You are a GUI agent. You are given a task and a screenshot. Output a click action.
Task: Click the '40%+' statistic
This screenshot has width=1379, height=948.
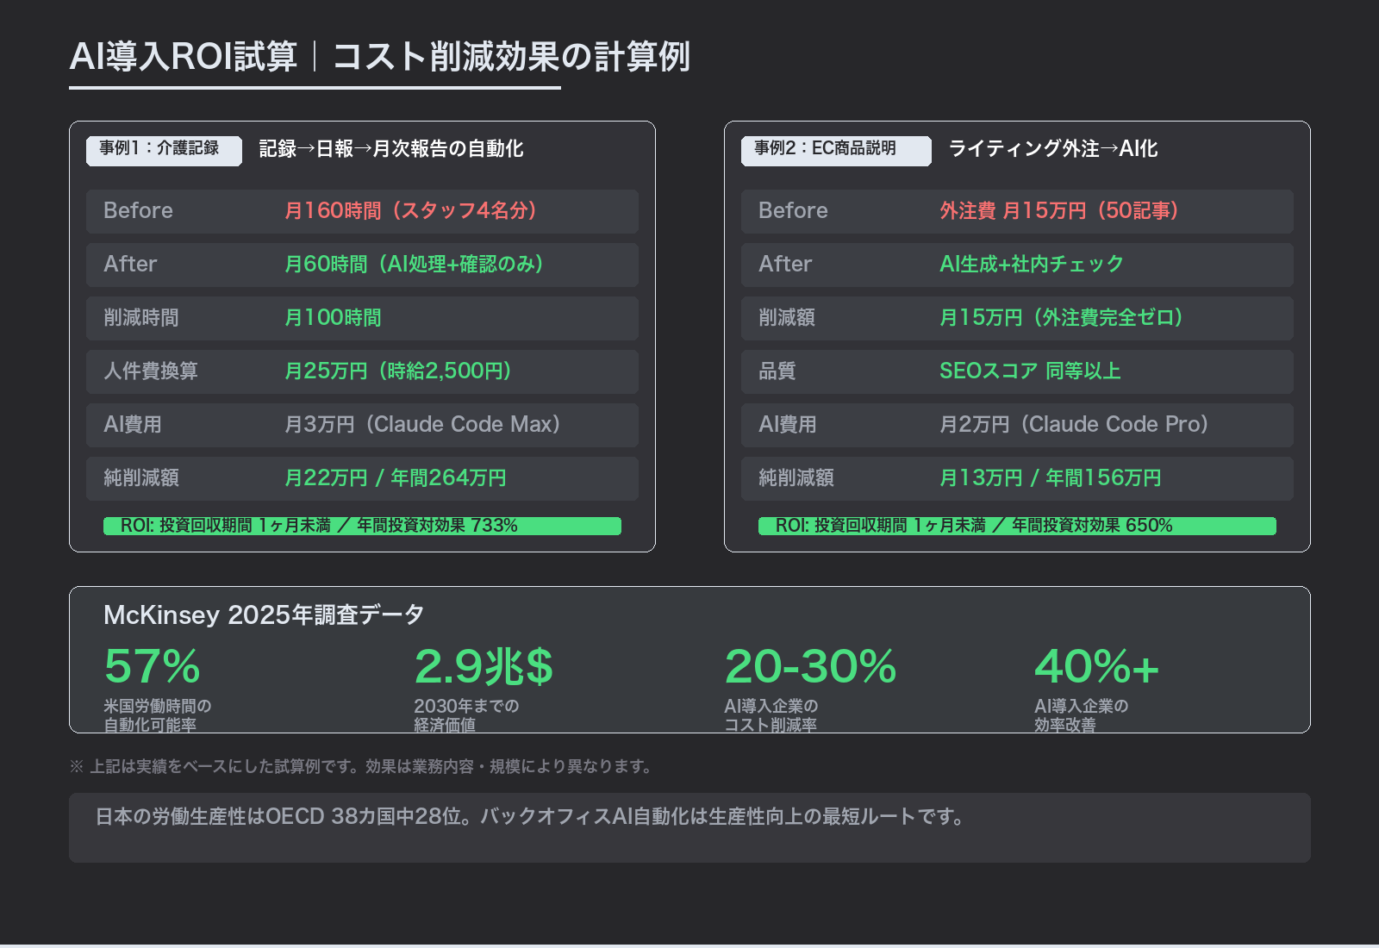1097,666
